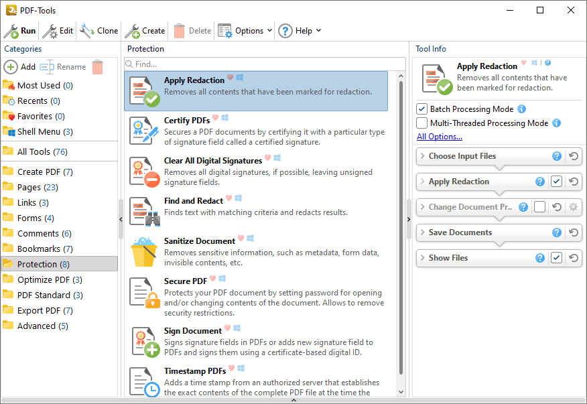Screen dimensions: 587x404
Task: Select Timestamp PDFs clock icon
Action: (145, 382)
